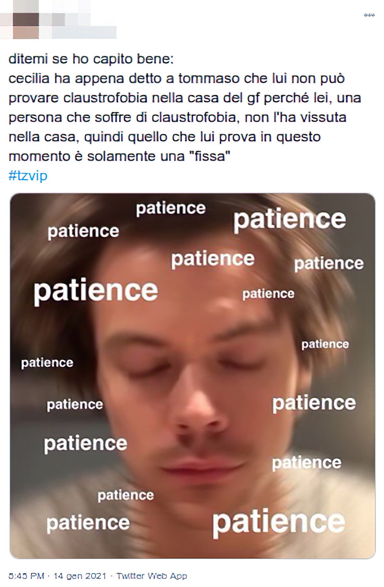This screenshot has width=384, height=587.
Task: Open the #tzvip hashtag link
Action: (28, 176)
